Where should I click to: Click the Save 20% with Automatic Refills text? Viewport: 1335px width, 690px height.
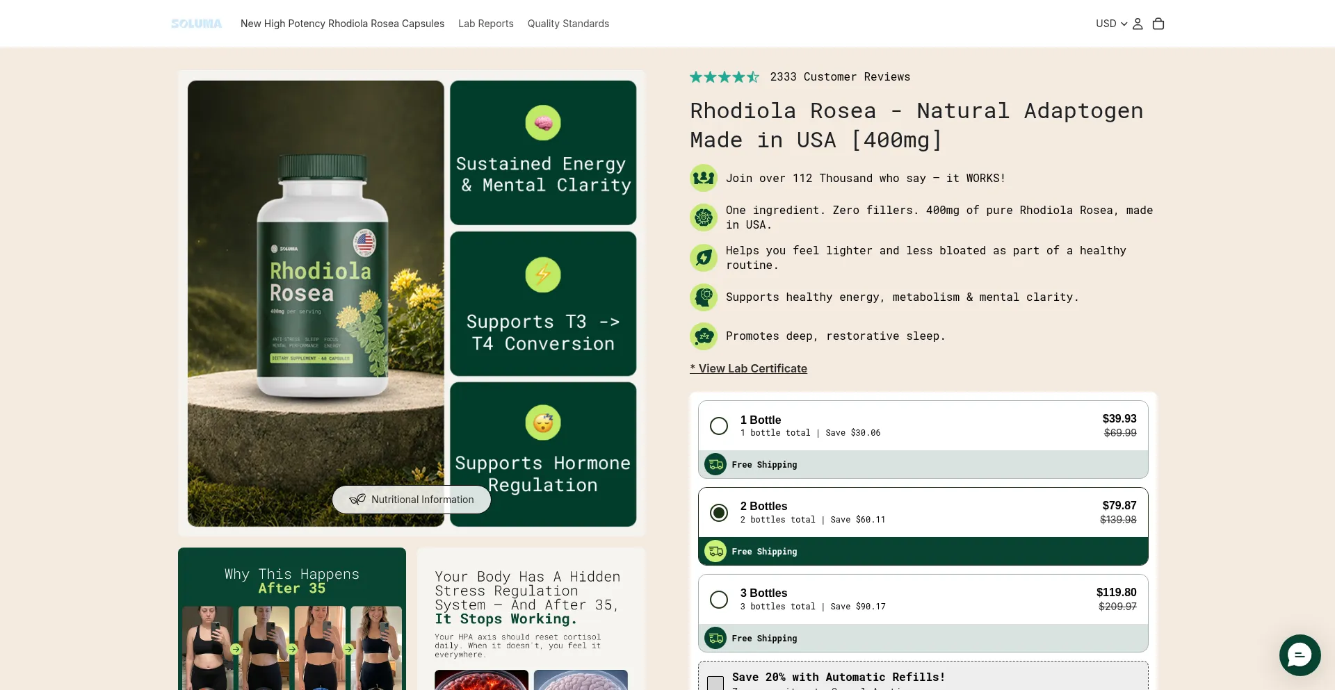tap(839, 677)
